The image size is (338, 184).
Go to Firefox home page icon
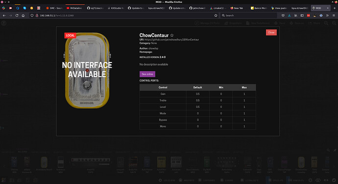(x=23, y=16)
